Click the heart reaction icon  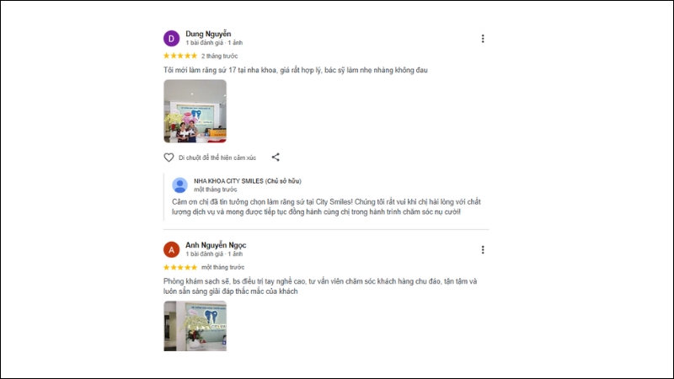tap(168, 157)
